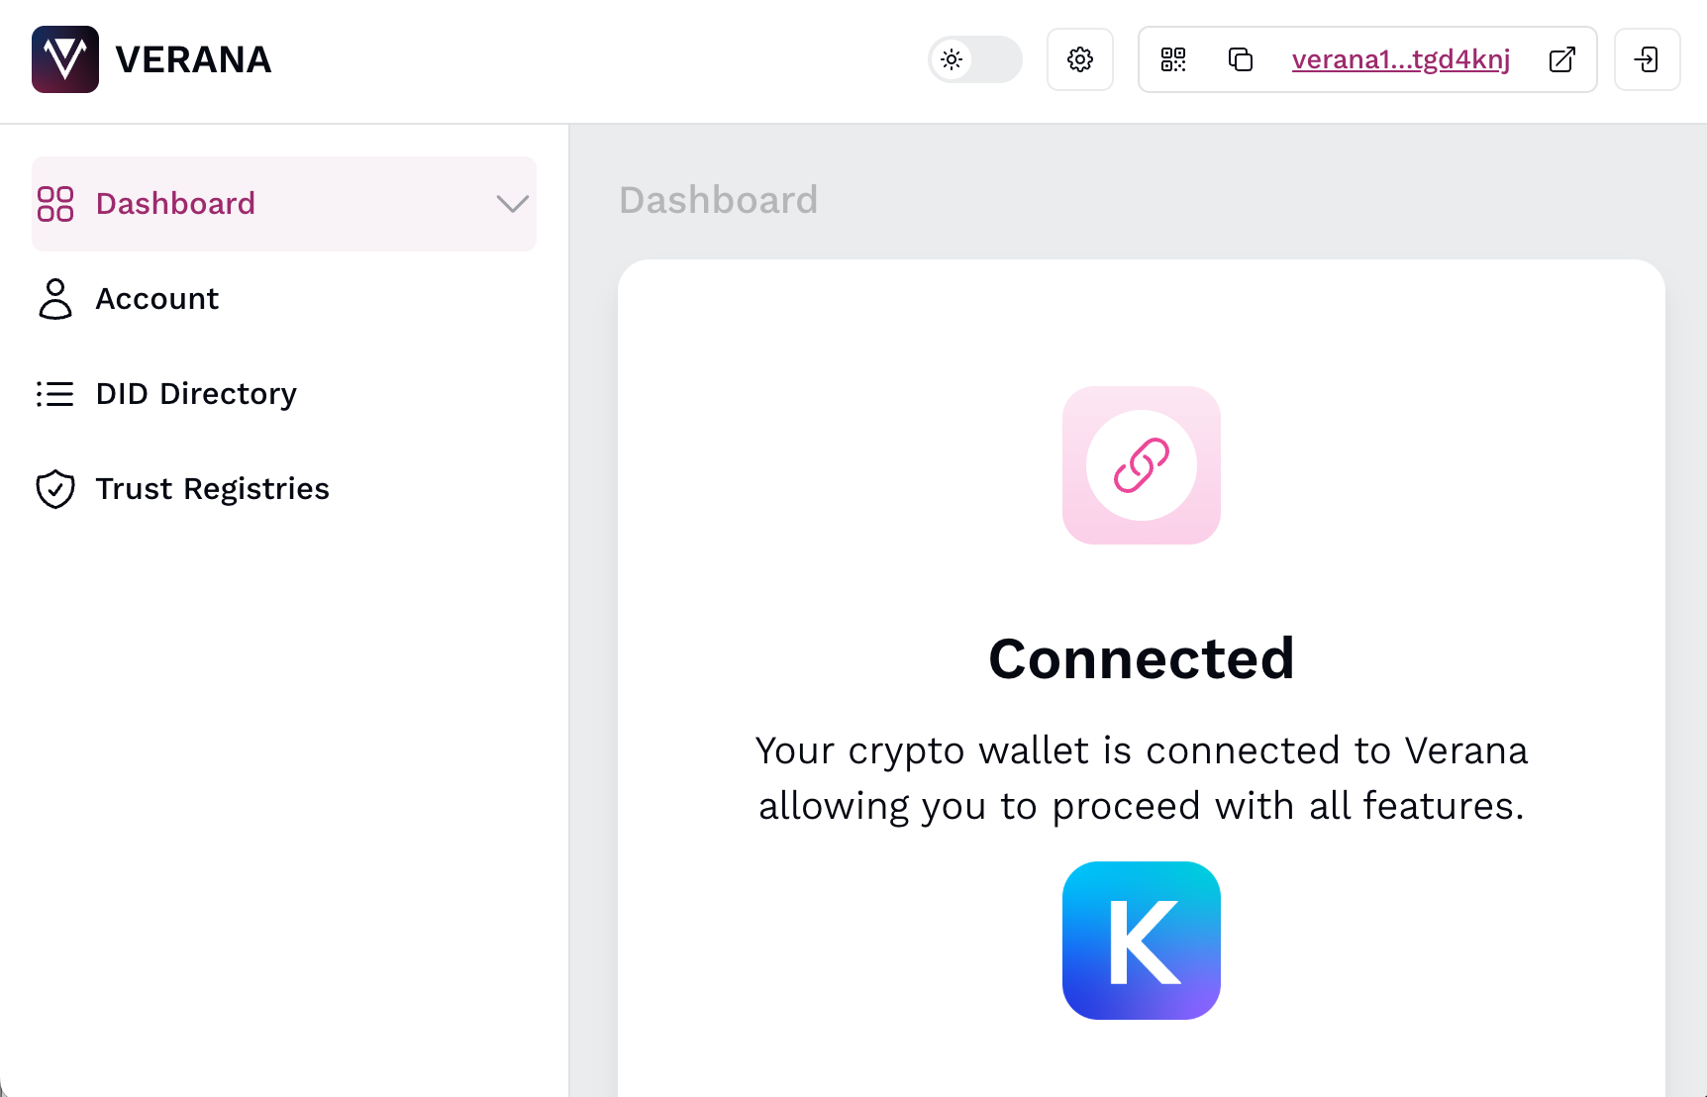Open the Account section
The height and width of the screenshot is (1097, 1707).
click(157, 298)
